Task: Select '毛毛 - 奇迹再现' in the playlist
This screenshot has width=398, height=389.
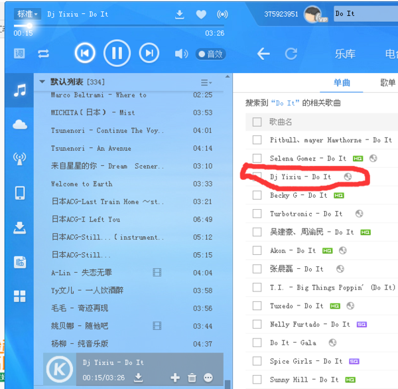Action: [80, 308]
